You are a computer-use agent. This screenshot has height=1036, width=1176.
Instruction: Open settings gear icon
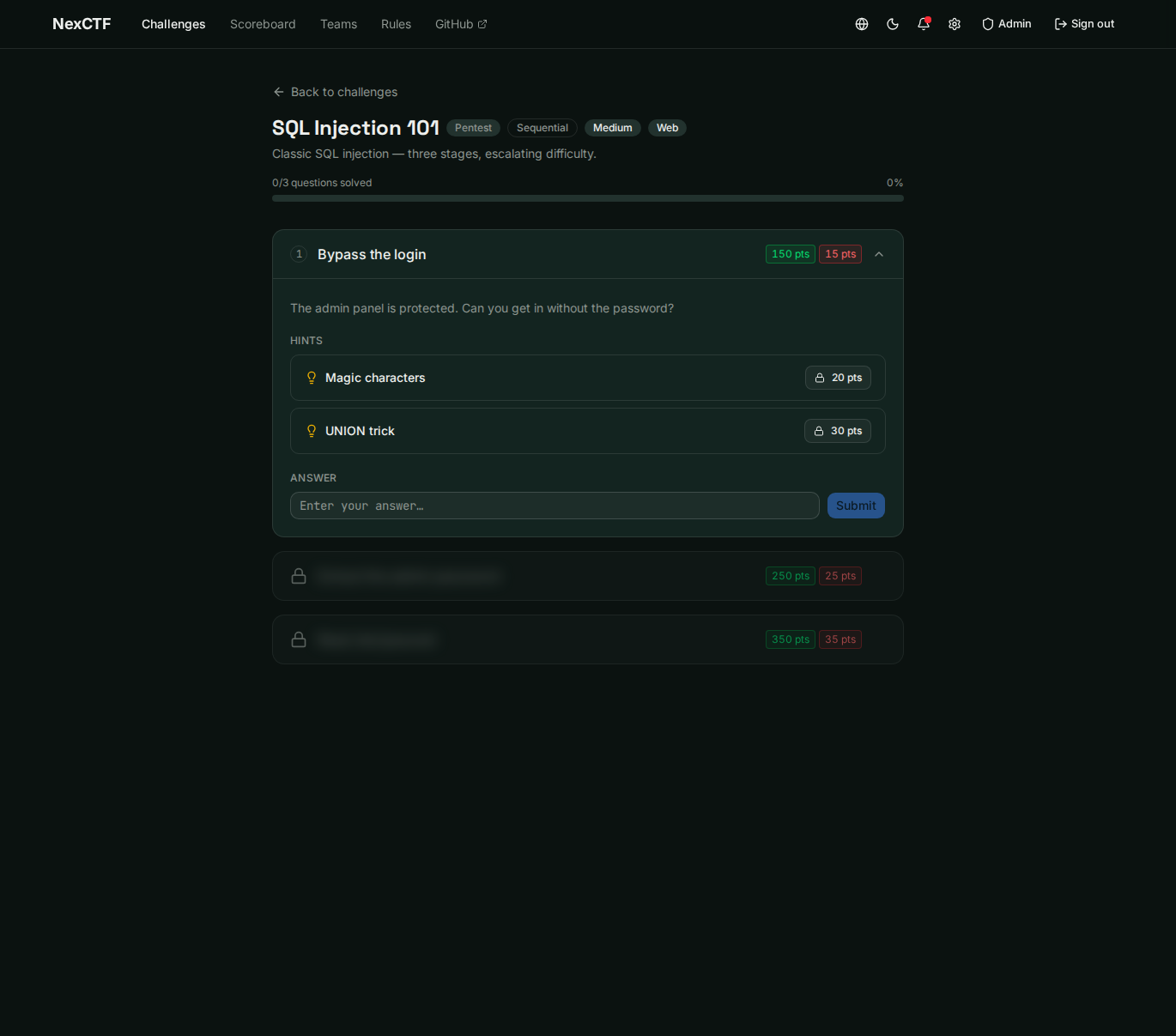(x=955, y=24)
